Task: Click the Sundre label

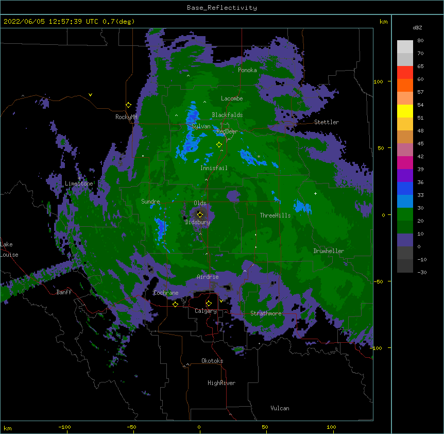Action: [x=150, y=202]
